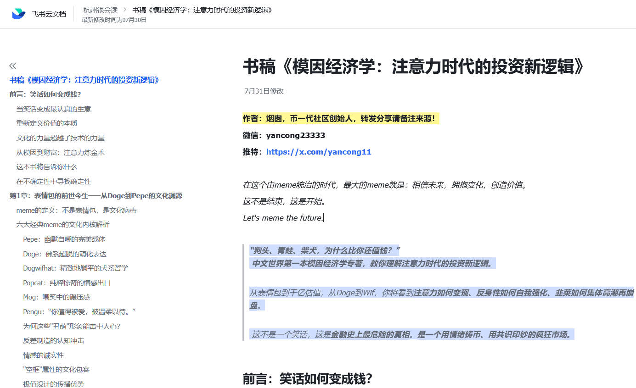Go to outline item 反差制造的认知冲击
This screenshot has width=636, height=388.
(54, 341)
